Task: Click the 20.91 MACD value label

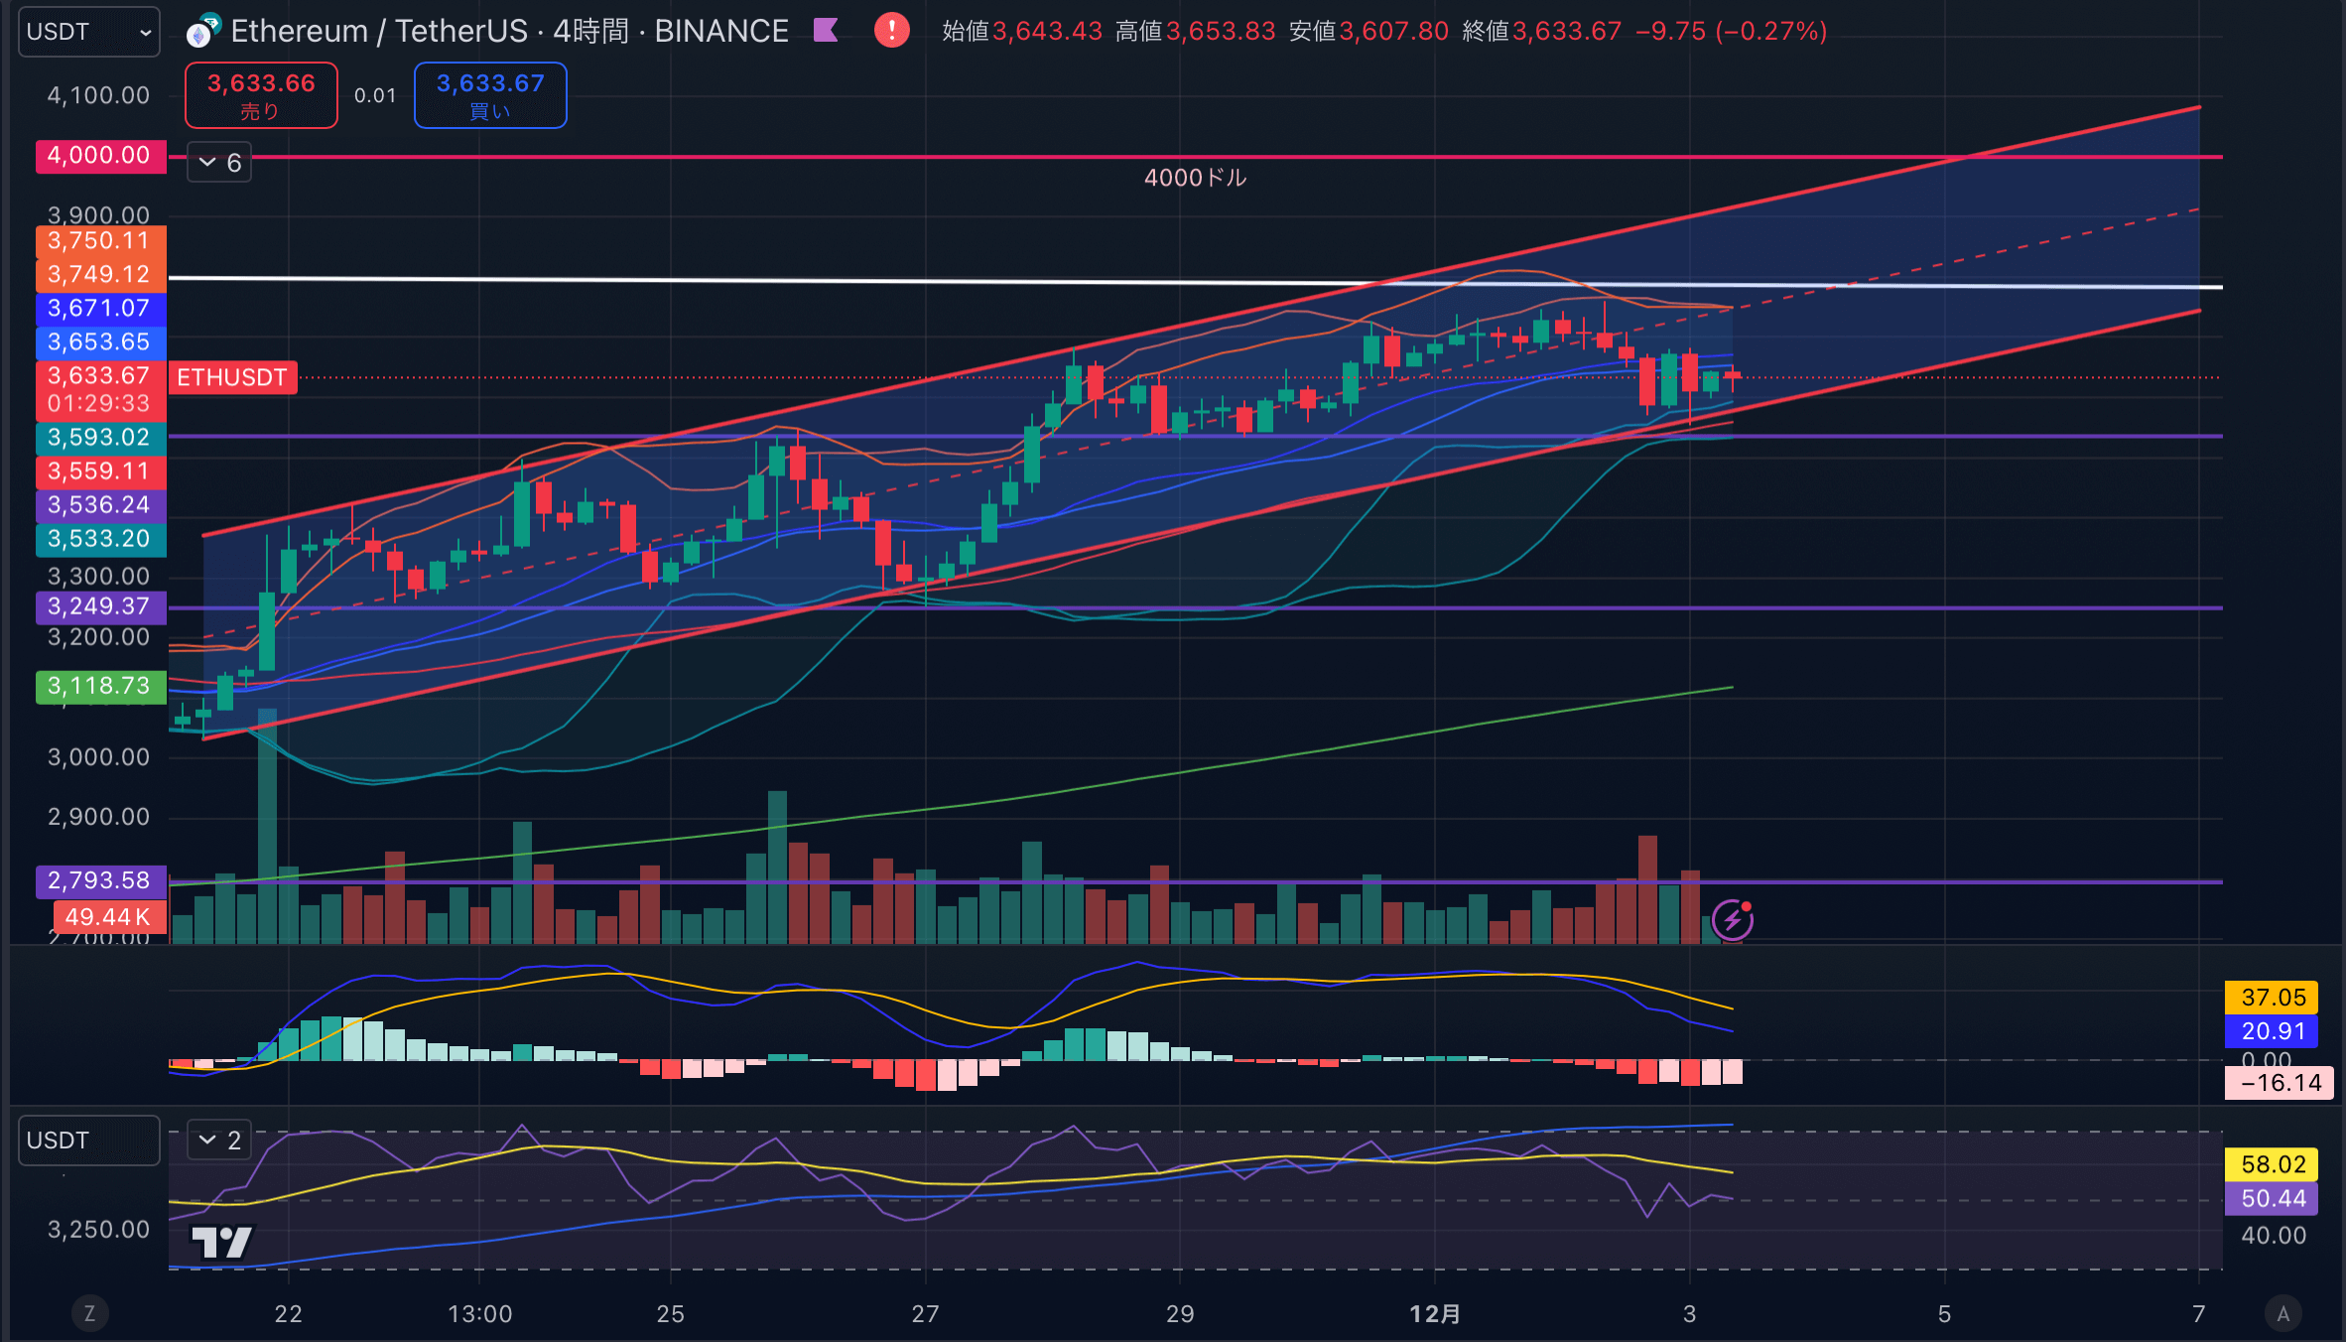Action: (x=2272, y=1031)
